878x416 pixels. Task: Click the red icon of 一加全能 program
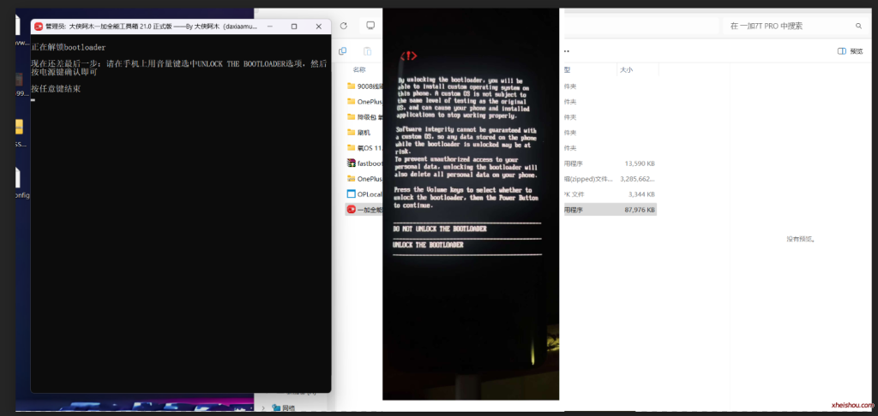[351, 210]
